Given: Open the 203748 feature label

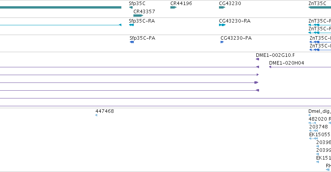Looking at the screenshot, I should 318,127.
